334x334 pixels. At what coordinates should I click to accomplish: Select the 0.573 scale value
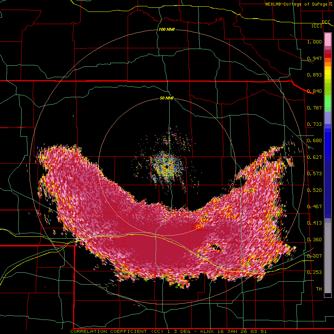coord(314,174)
